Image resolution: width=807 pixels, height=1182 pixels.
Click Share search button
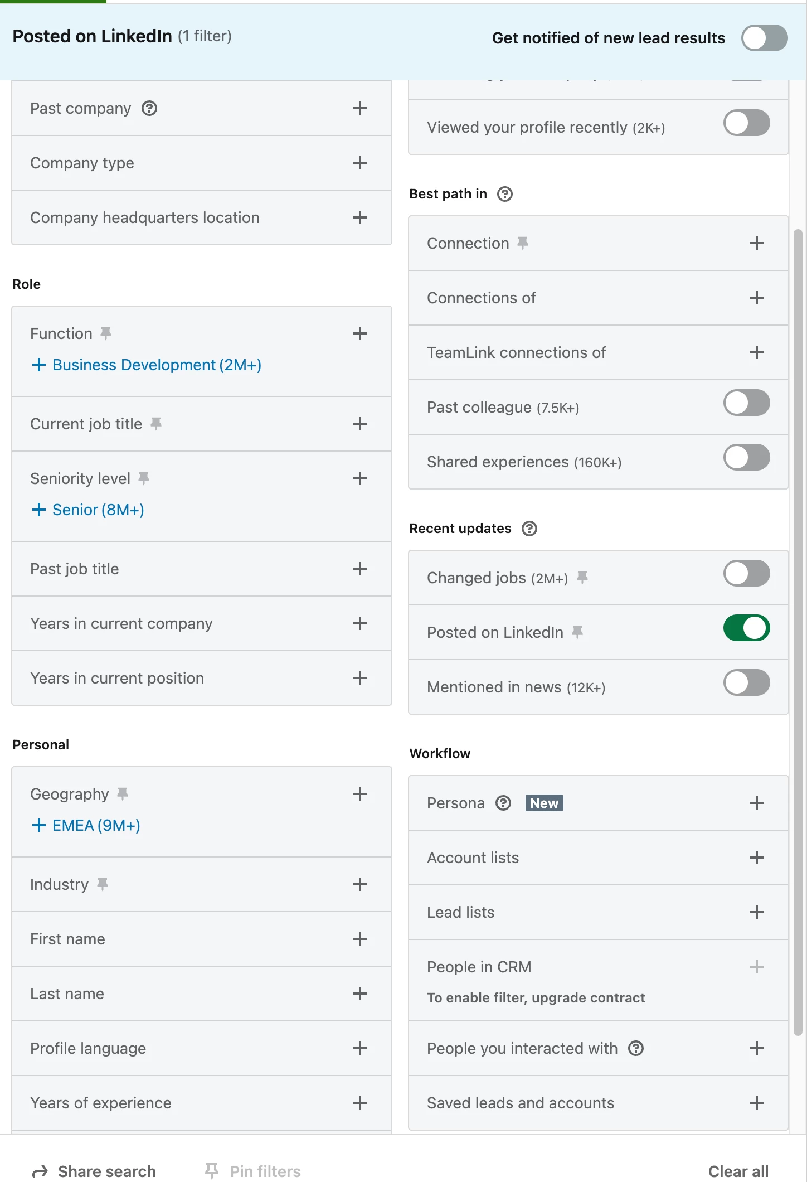click(95, 1171)
